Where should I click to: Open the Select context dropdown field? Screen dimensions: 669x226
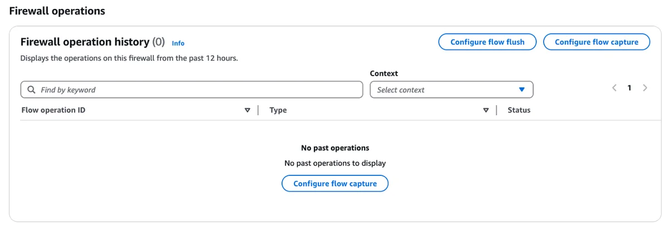pos(452,90)
